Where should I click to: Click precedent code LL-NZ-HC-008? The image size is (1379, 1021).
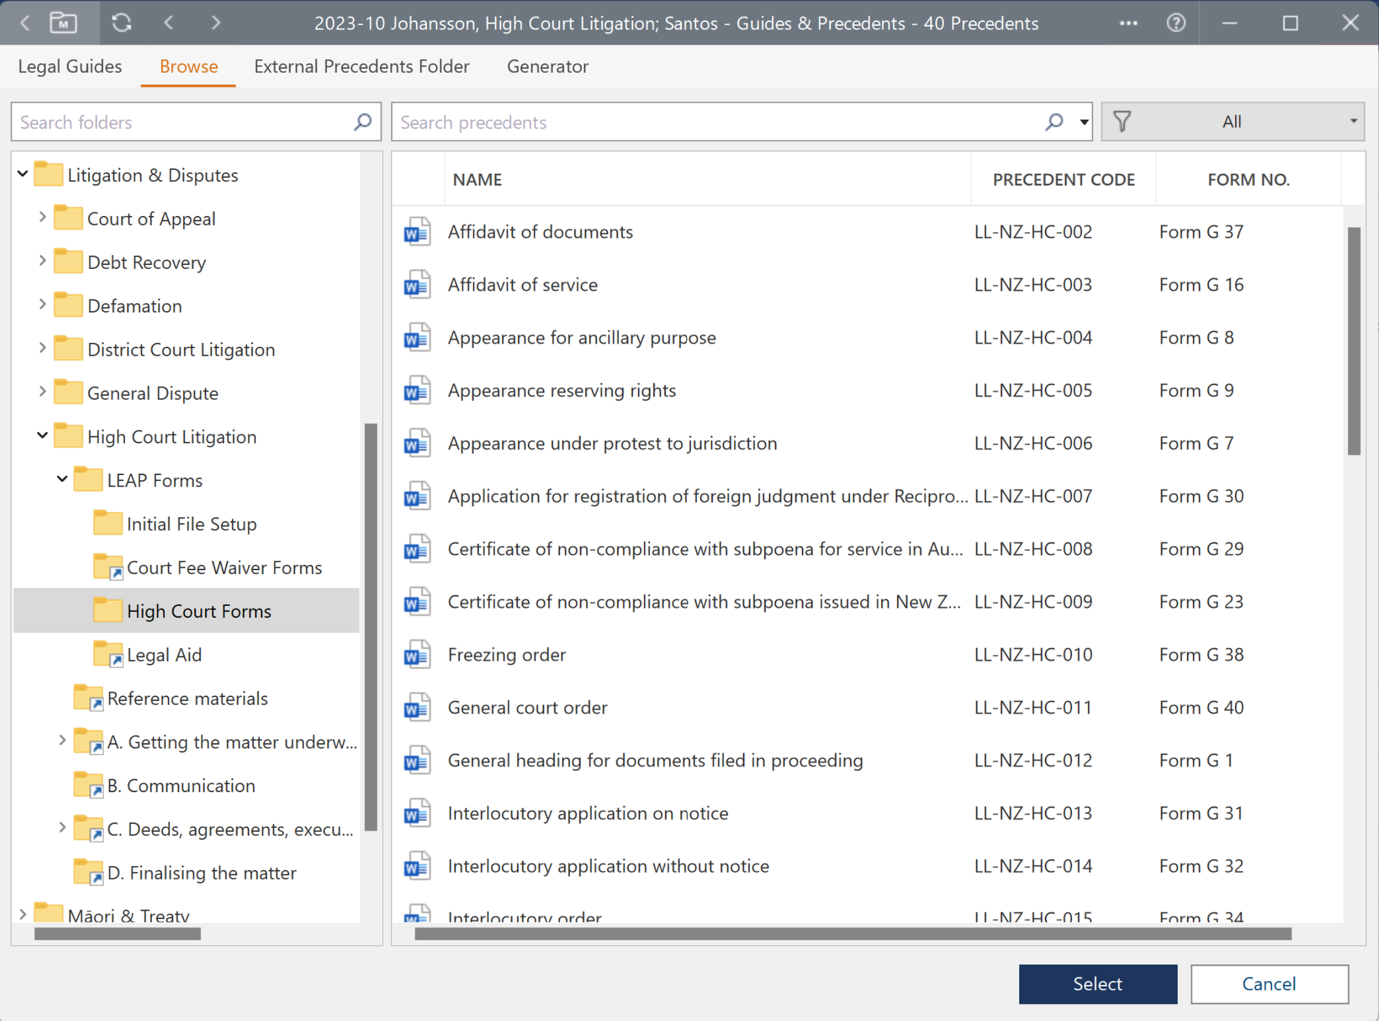tap(1033, 549)
